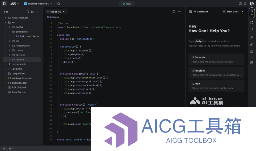
Task: Open notifications bell icon
Action: (245, 4)
